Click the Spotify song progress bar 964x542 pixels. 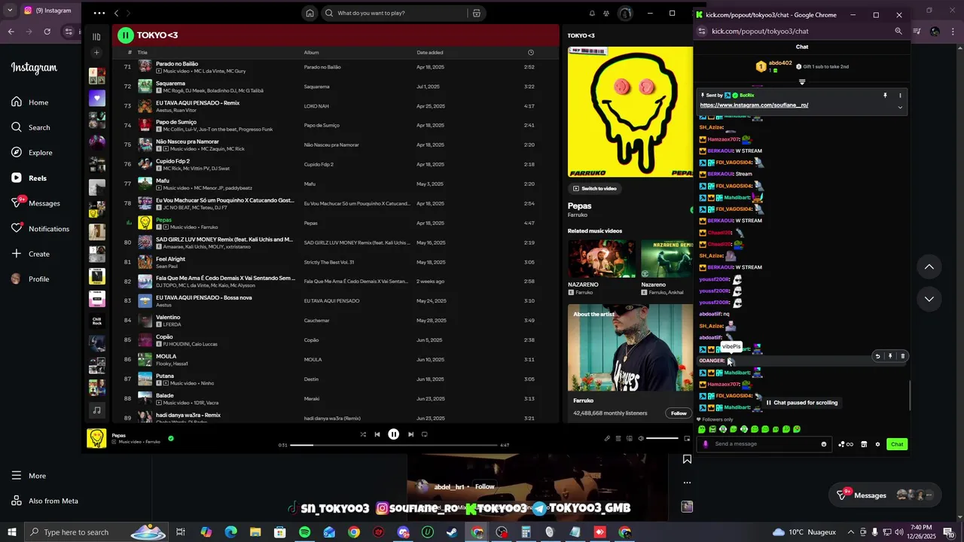[x=393, y=445]
